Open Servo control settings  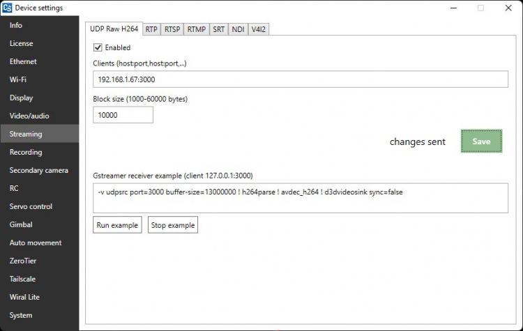click(40, 206)
